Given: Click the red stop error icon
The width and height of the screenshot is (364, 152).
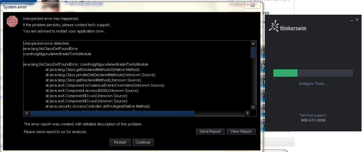Looking at the screenshot, I should pyautogui.click(x=12, y=21).
